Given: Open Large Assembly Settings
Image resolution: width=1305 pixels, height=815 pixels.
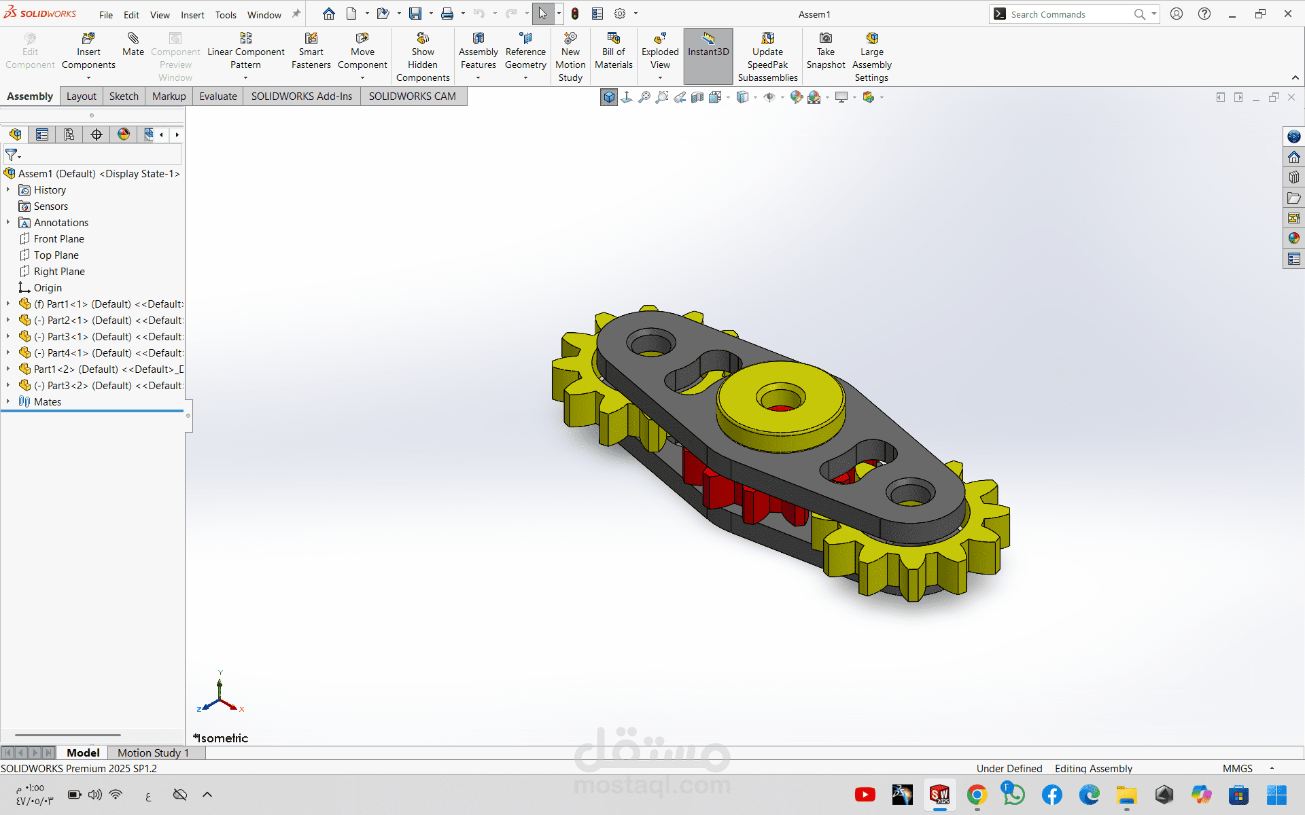Looking at the screenshot, I should pyautogui.click(x=872, y=58).
